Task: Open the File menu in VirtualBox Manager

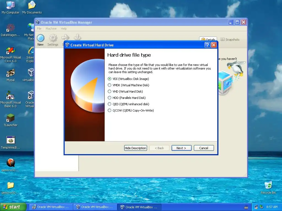Action: pos(39,29)
